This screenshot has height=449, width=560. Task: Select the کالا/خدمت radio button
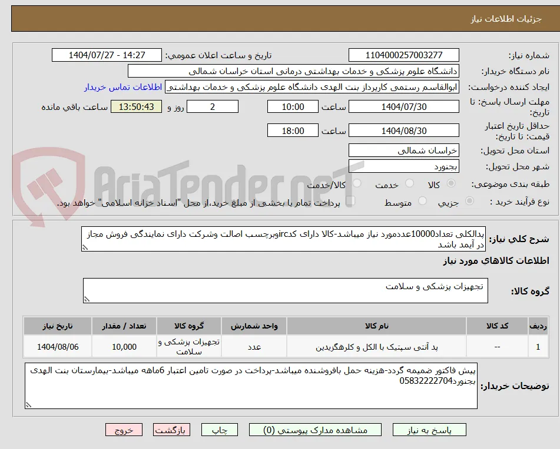pos(357,183)
